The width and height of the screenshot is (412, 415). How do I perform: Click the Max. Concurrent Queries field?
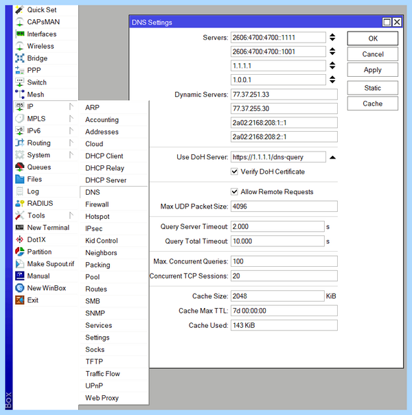click(x=284, y=261)
